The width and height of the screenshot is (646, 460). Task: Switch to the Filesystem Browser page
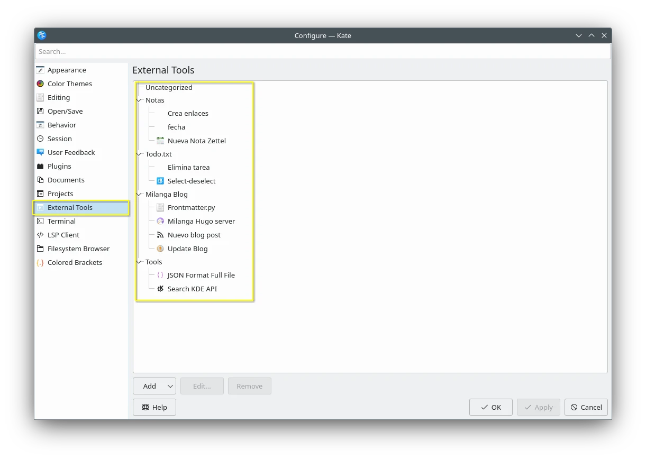coord(78,249)
